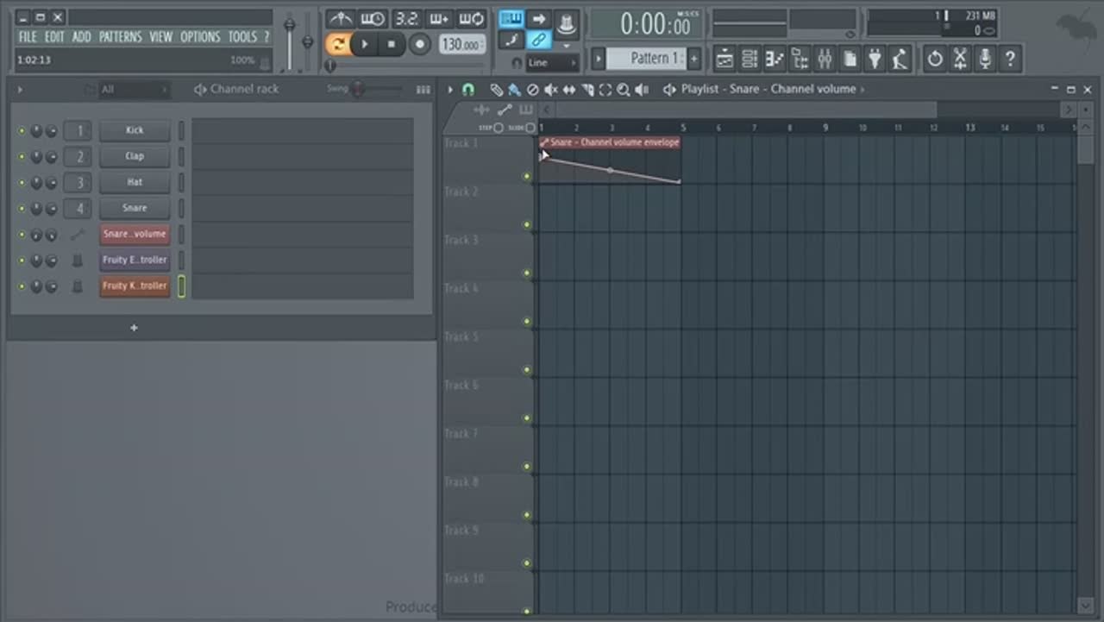
Task: Click the Record button in the transport
Action: (420, 44)
